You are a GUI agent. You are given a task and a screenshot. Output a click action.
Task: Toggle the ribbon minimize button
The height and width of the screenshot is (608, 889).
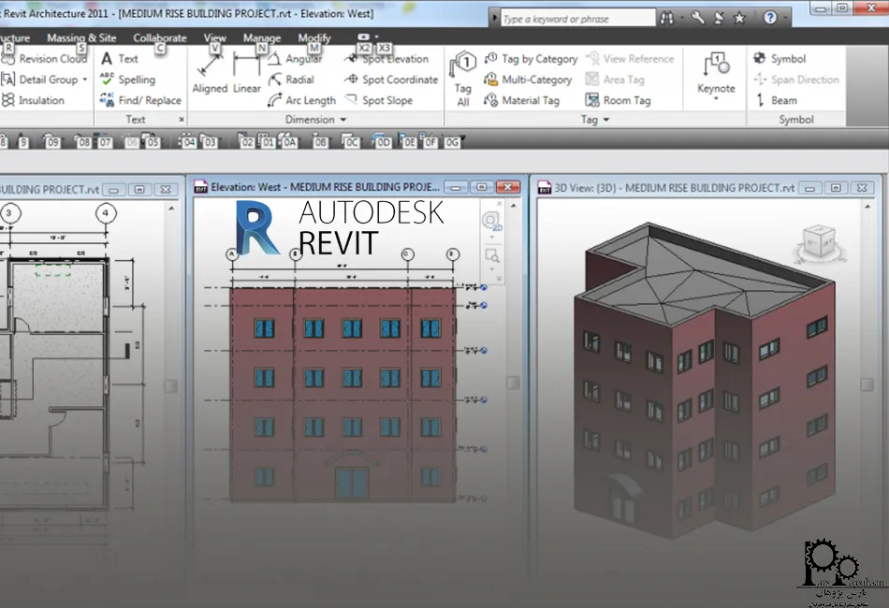tap(363, 36)
